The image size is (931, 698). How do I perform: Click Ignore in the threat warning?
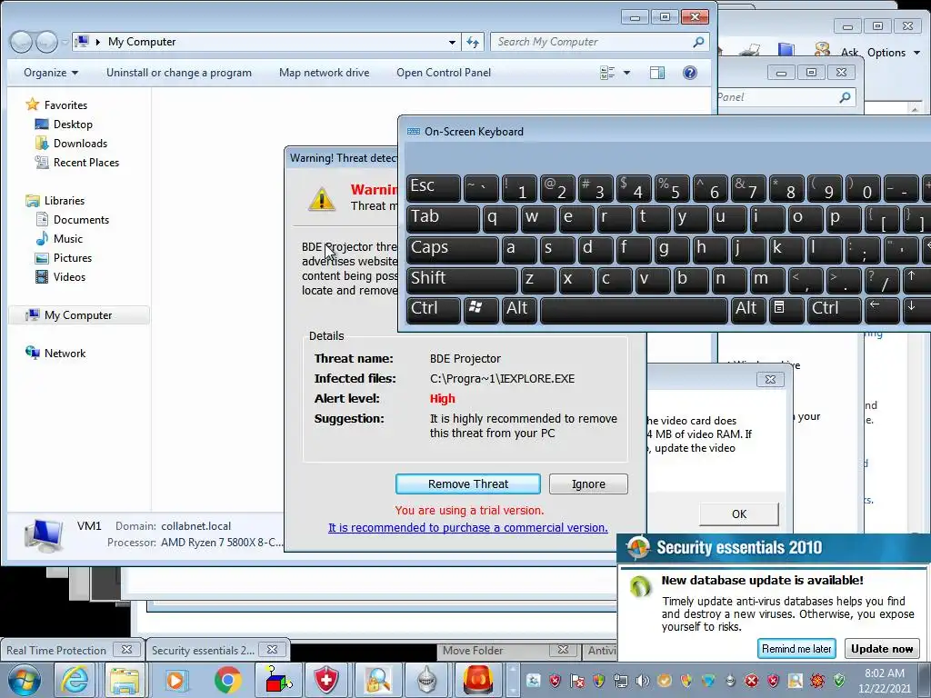[x=588, y=484]
